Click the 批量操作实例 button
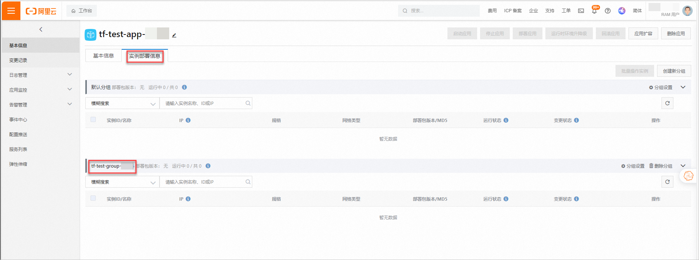Viewport: 699px width, 260px height. [x=635, y=71]
